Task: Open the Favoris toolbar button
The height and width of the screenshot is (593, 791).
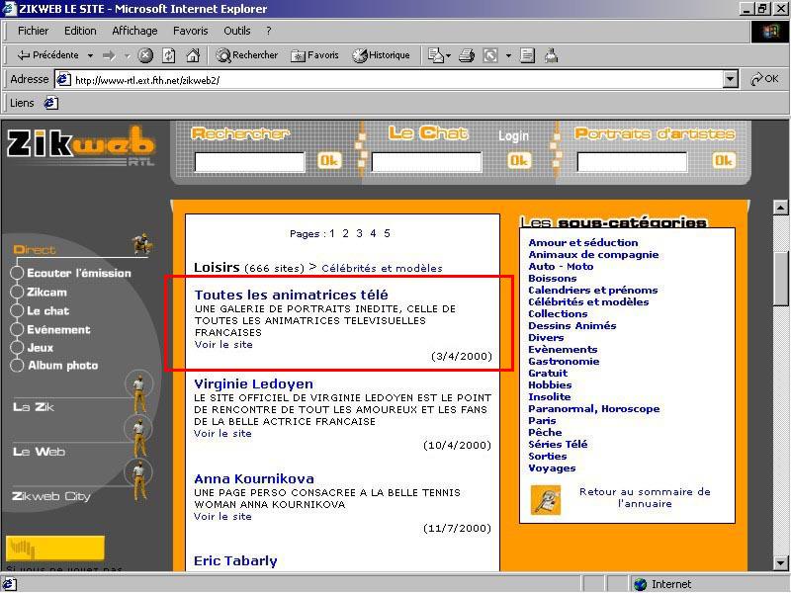Action: (x=314, y=55)
